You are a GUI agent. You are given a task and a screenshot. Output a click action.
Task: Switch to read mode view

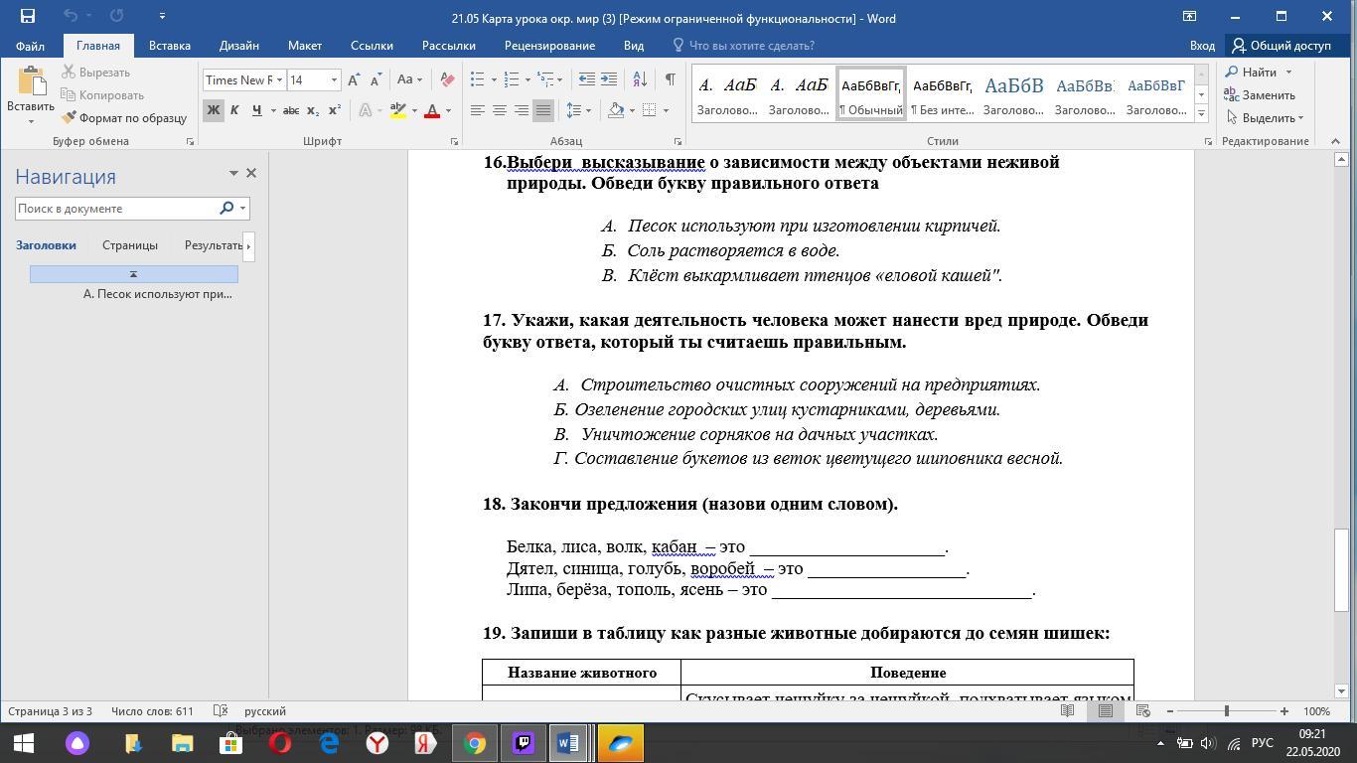tap(1068, 710)
